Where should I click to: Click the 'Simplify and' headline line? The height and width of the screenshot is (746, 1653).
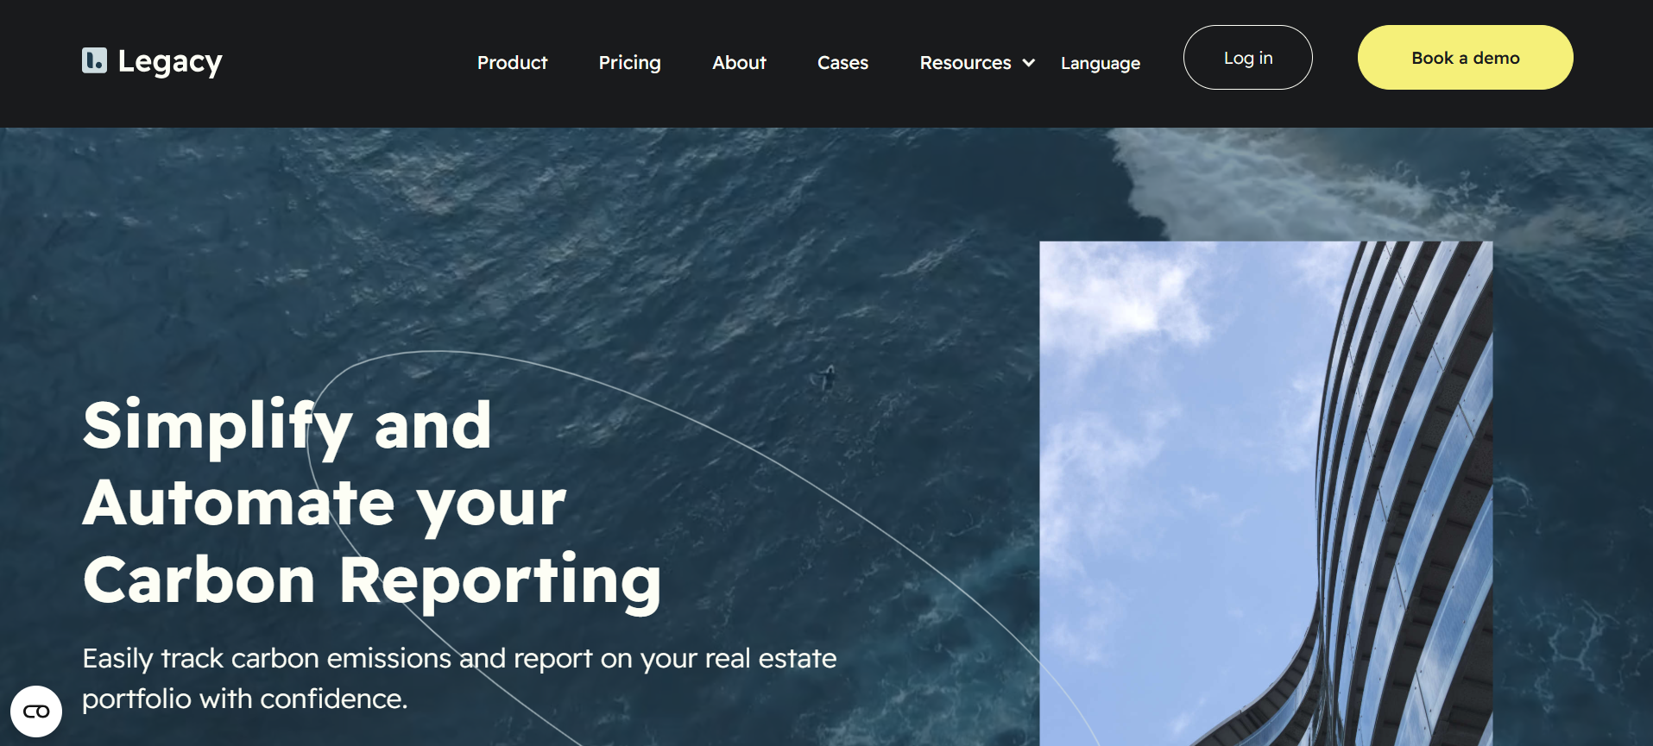(287, 427)
